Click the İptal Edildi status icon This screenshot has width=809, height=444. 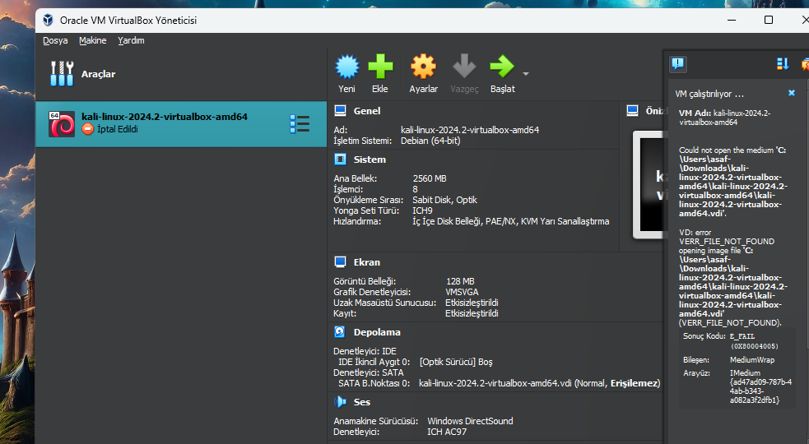pyautogui.click(x=88, y=129)
